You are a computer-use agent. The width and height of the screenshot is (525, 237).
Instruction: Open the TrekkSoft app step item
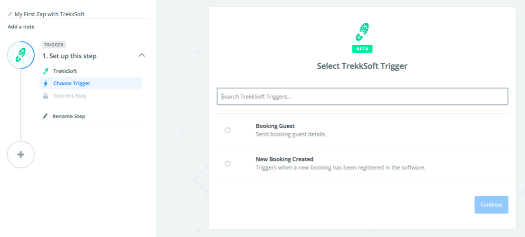pyautogui.click(x=65, y=71)
